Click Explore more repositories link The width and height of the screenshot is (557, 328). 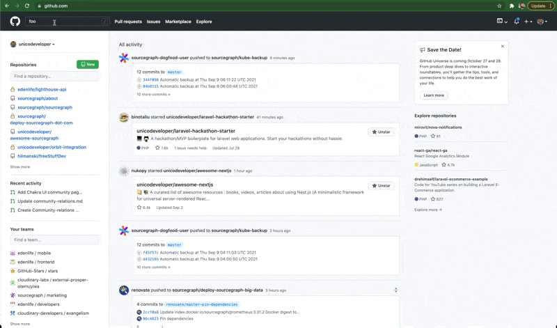point(427,210)
